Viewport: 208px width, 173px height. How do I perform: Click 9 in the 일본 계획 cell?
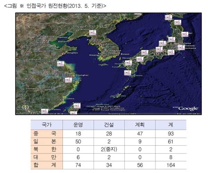tap(140, 142)
